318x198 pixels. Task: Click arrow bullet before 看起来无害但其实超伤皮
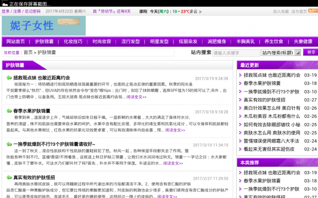(x=240, y=149)
